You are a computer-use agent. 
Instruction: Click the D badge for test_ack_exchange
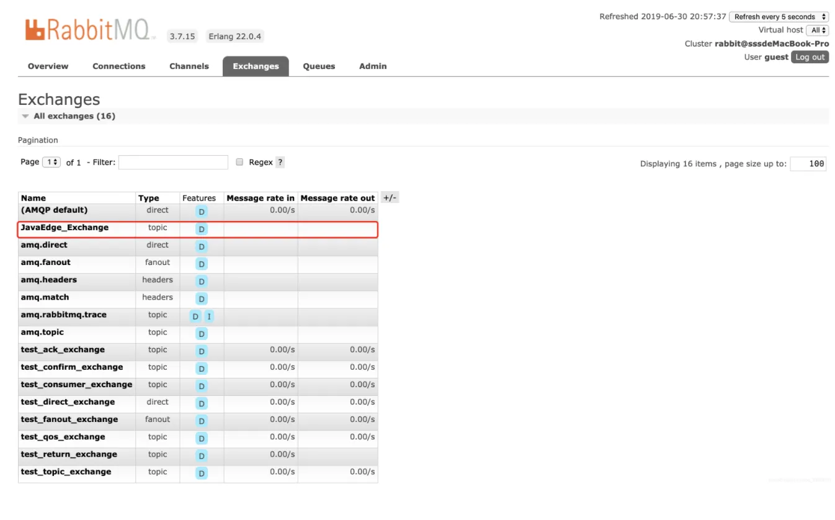[x=201, y=351]
